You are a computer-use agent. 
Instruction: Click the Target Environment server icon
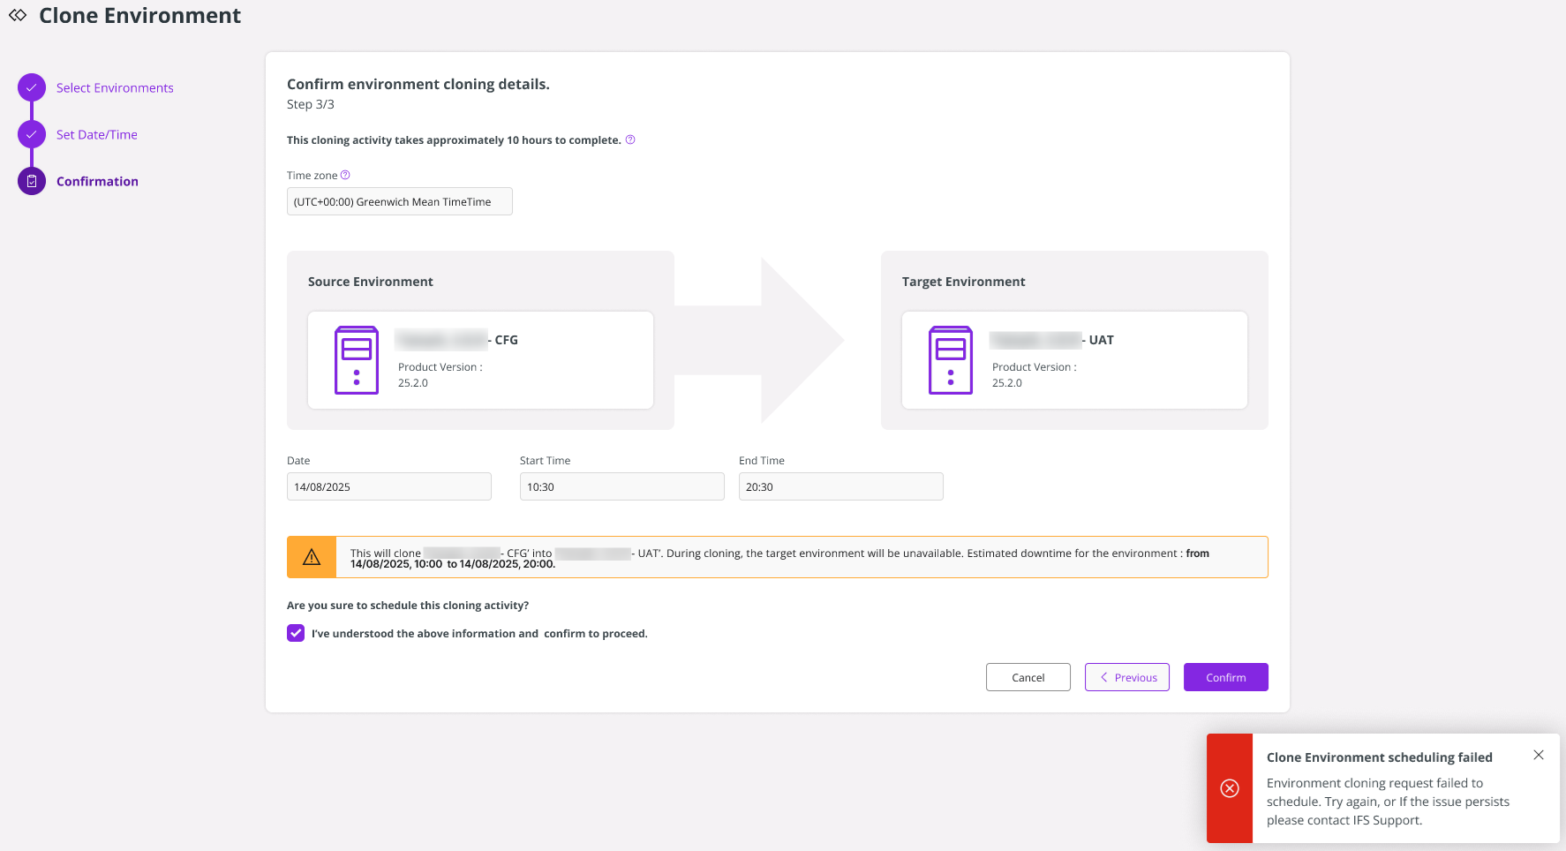coord(951,360)
